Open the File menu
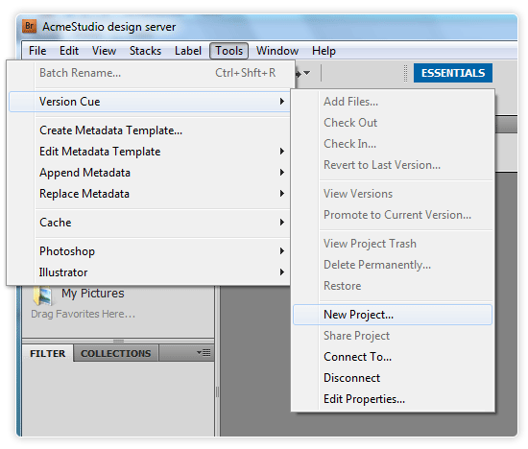 coord(37,51)
